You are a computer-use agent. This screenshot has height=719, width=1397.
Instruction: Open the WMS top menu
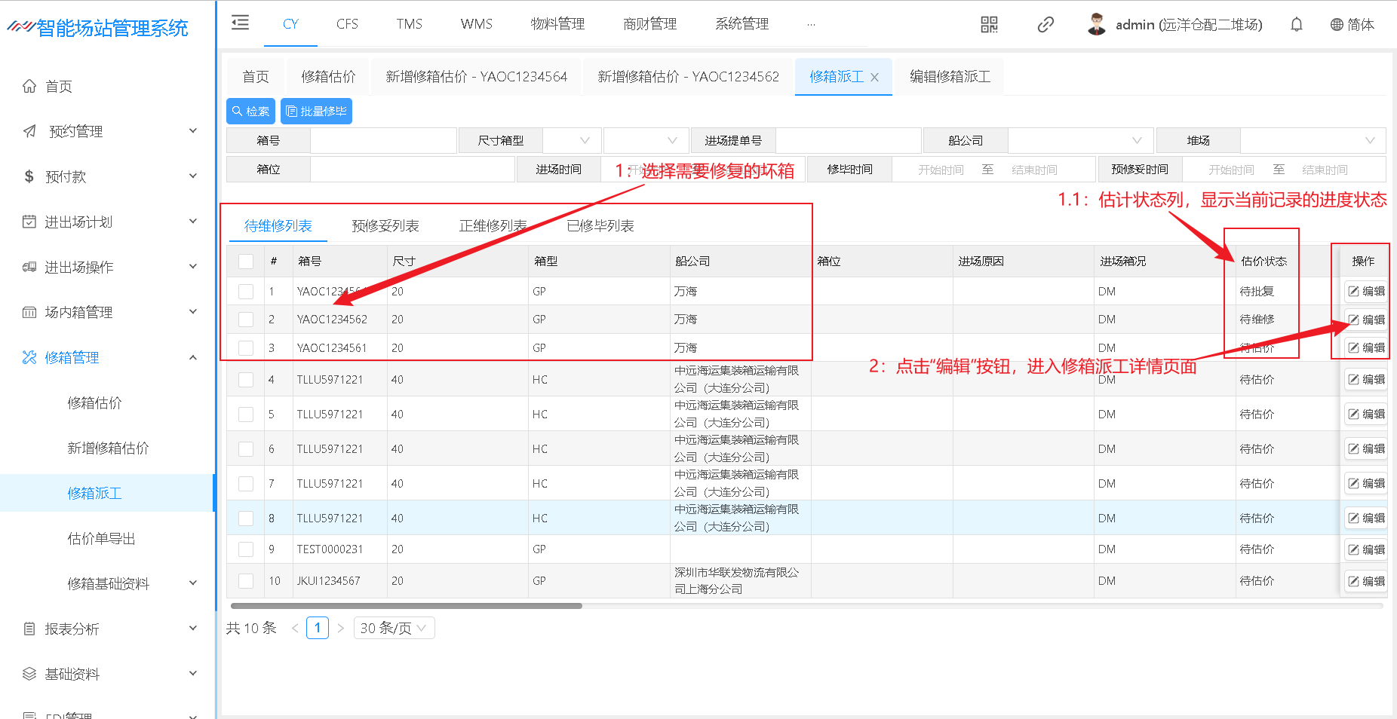pyautogui.click(x=476, y=24)
